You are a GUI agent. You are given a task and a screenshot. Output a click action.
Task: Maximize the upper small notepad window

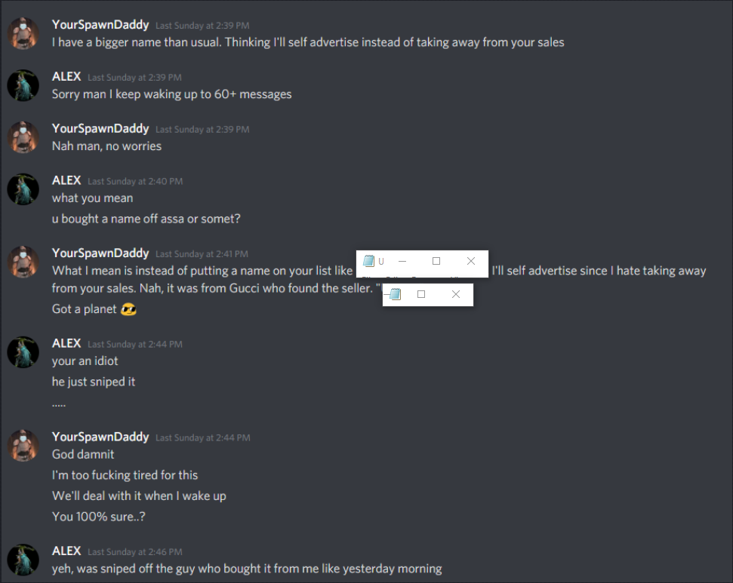[x=436, y=261]
